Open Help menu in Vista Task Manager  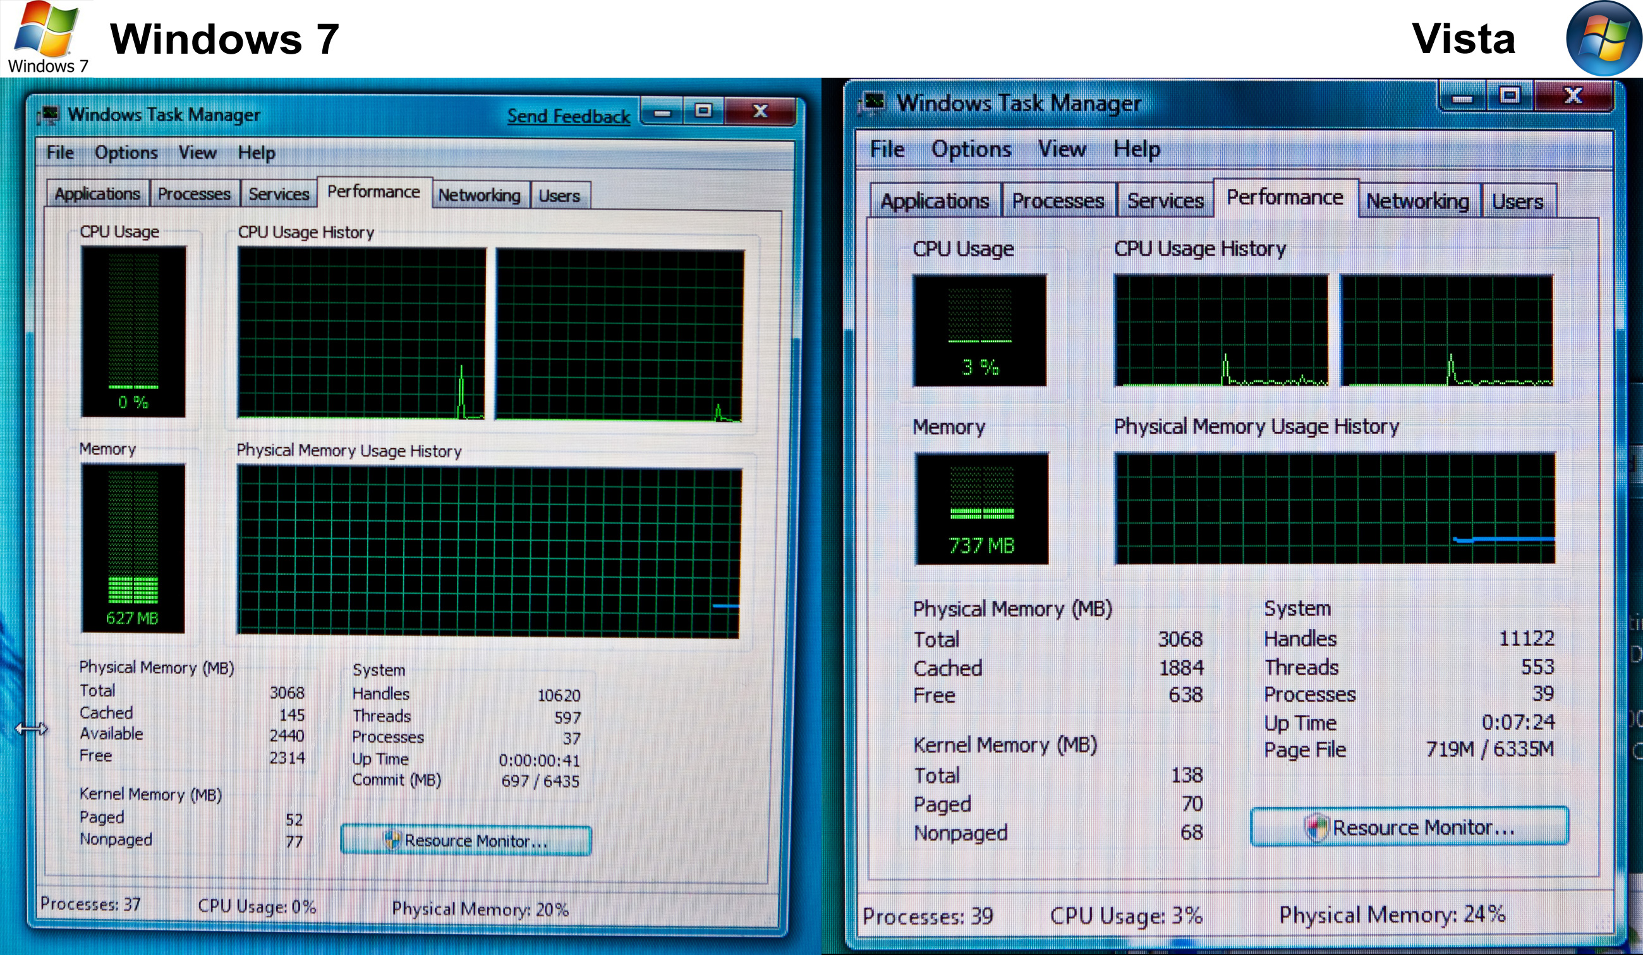tap(1136, 149)
